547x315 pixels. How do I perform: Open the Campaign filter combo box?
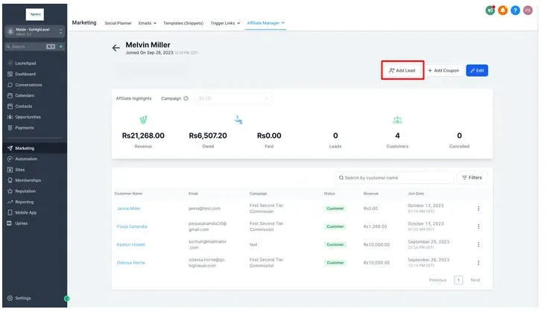click(233, 98)
